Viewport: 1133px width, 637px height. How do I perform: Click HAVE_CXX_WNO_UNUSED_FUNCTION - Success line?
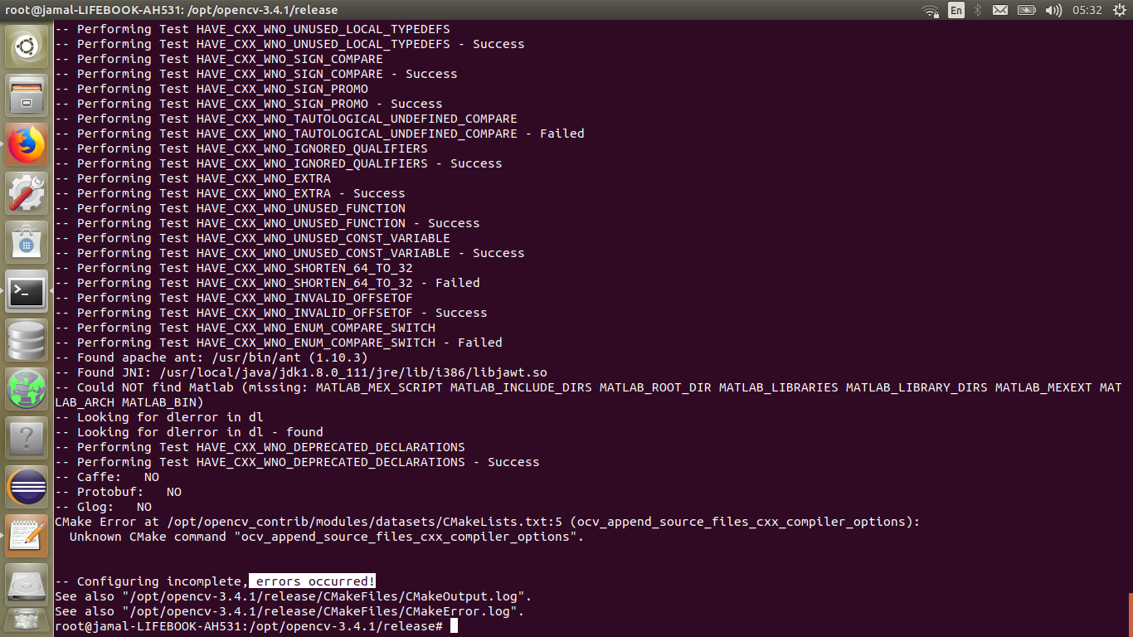click(x=267, y=223)
